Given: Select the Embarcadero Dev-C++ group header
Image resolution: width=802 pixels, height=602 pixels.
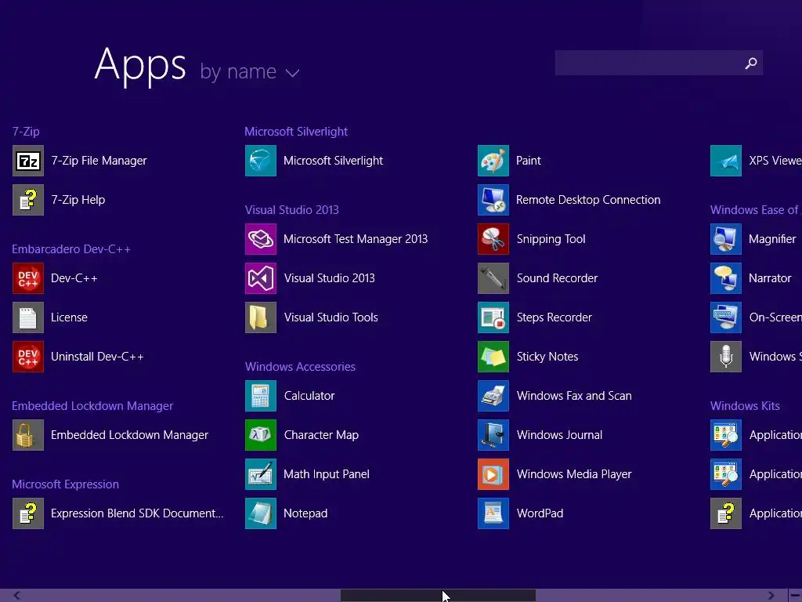Looking at the screenshot, I should coord(71,249).
